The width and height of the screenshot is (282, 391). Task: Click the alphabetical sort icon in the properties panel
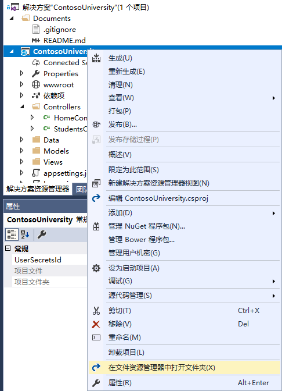coord(25,234)
